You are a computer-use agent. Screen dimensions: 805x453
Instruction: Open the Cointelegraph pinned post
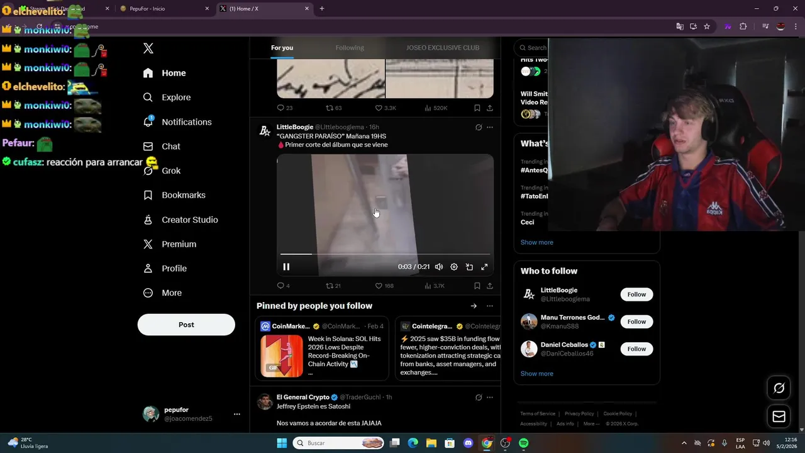pos(448,349)
